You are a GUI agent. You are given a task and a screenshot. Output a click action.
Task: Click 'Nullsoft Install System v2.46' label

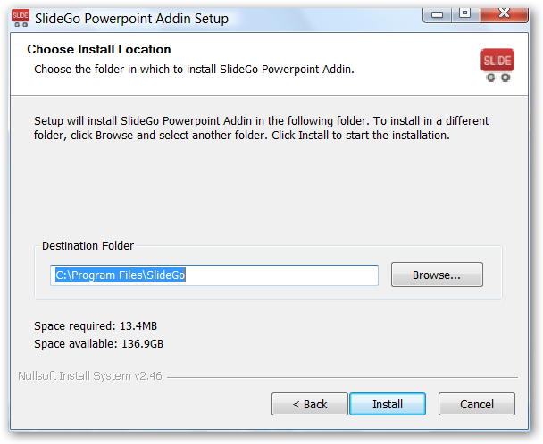90,376
